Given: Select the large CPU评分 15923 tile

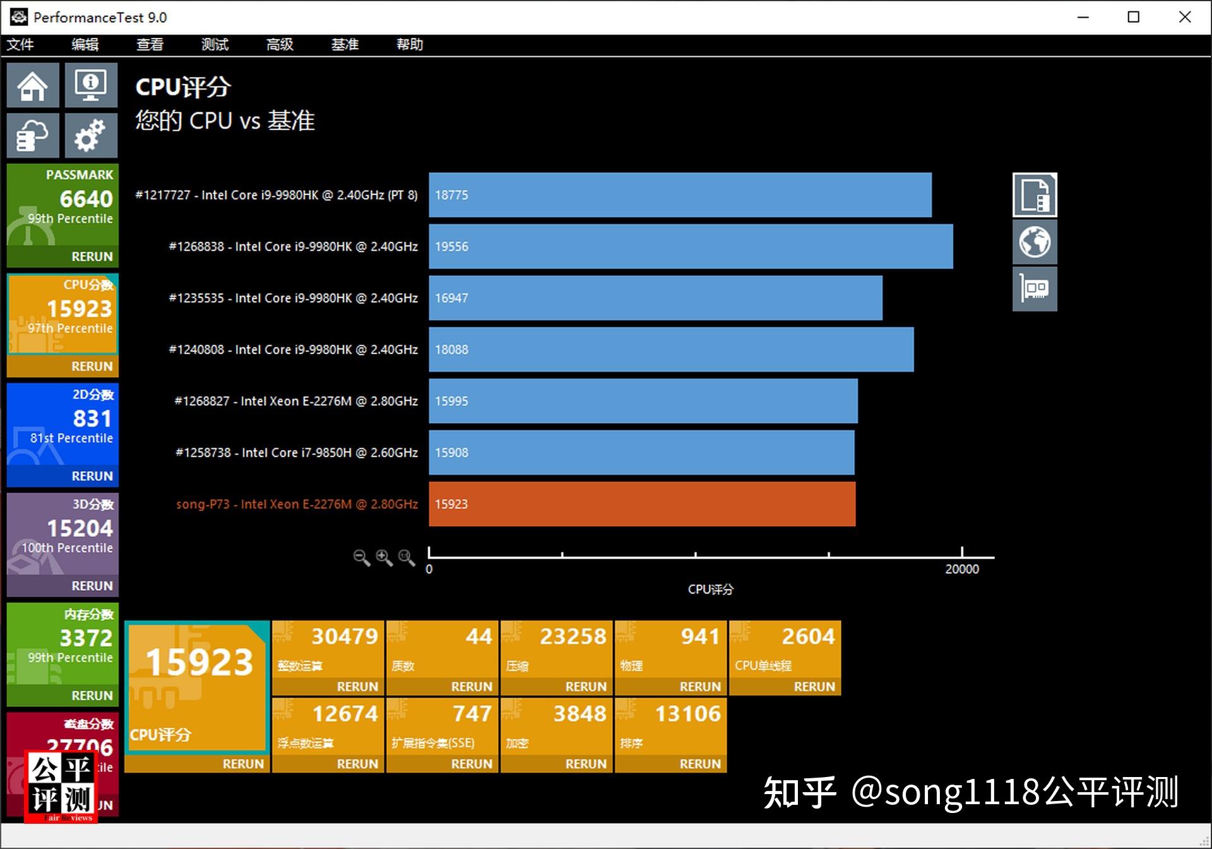Looking at the screenshot, I should tap(197, 688).
